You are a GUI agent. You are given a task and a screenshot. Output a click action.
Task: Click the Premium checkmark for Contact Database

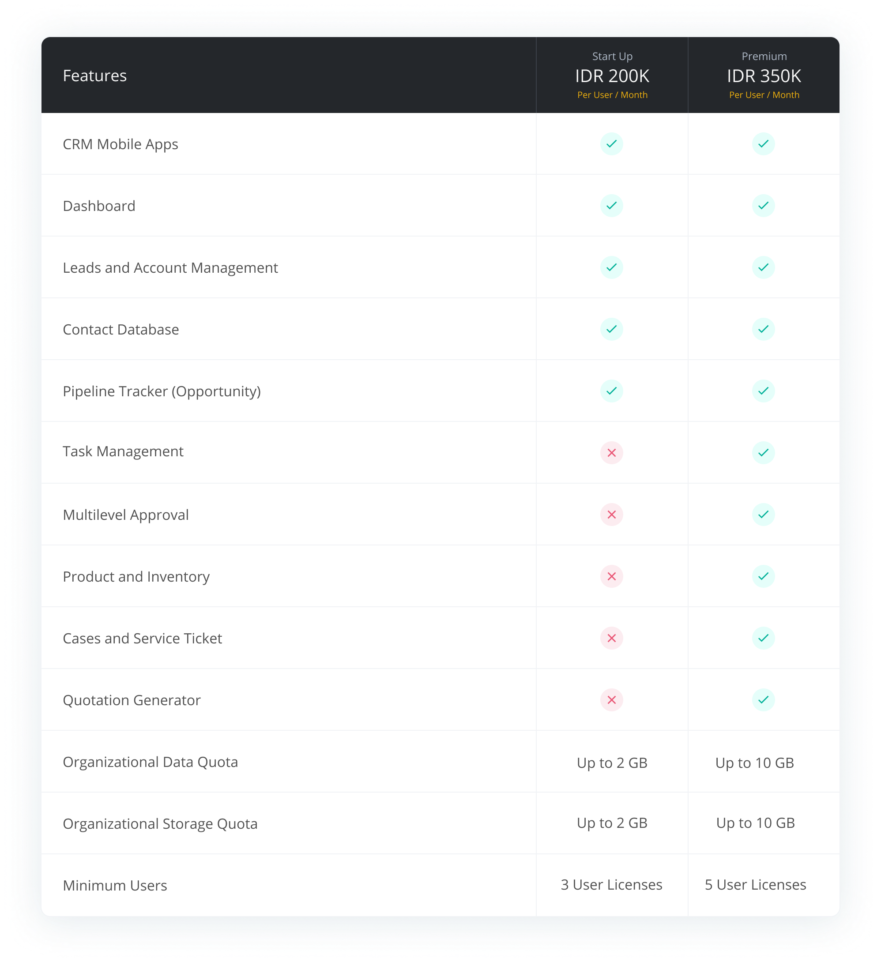[x=763, y=329]
